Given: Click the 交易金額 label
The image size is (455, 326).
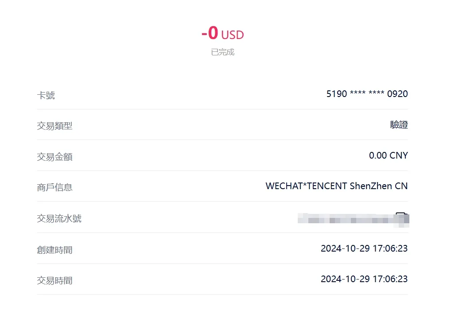Looking at the screenshot, I should [54, 157].
